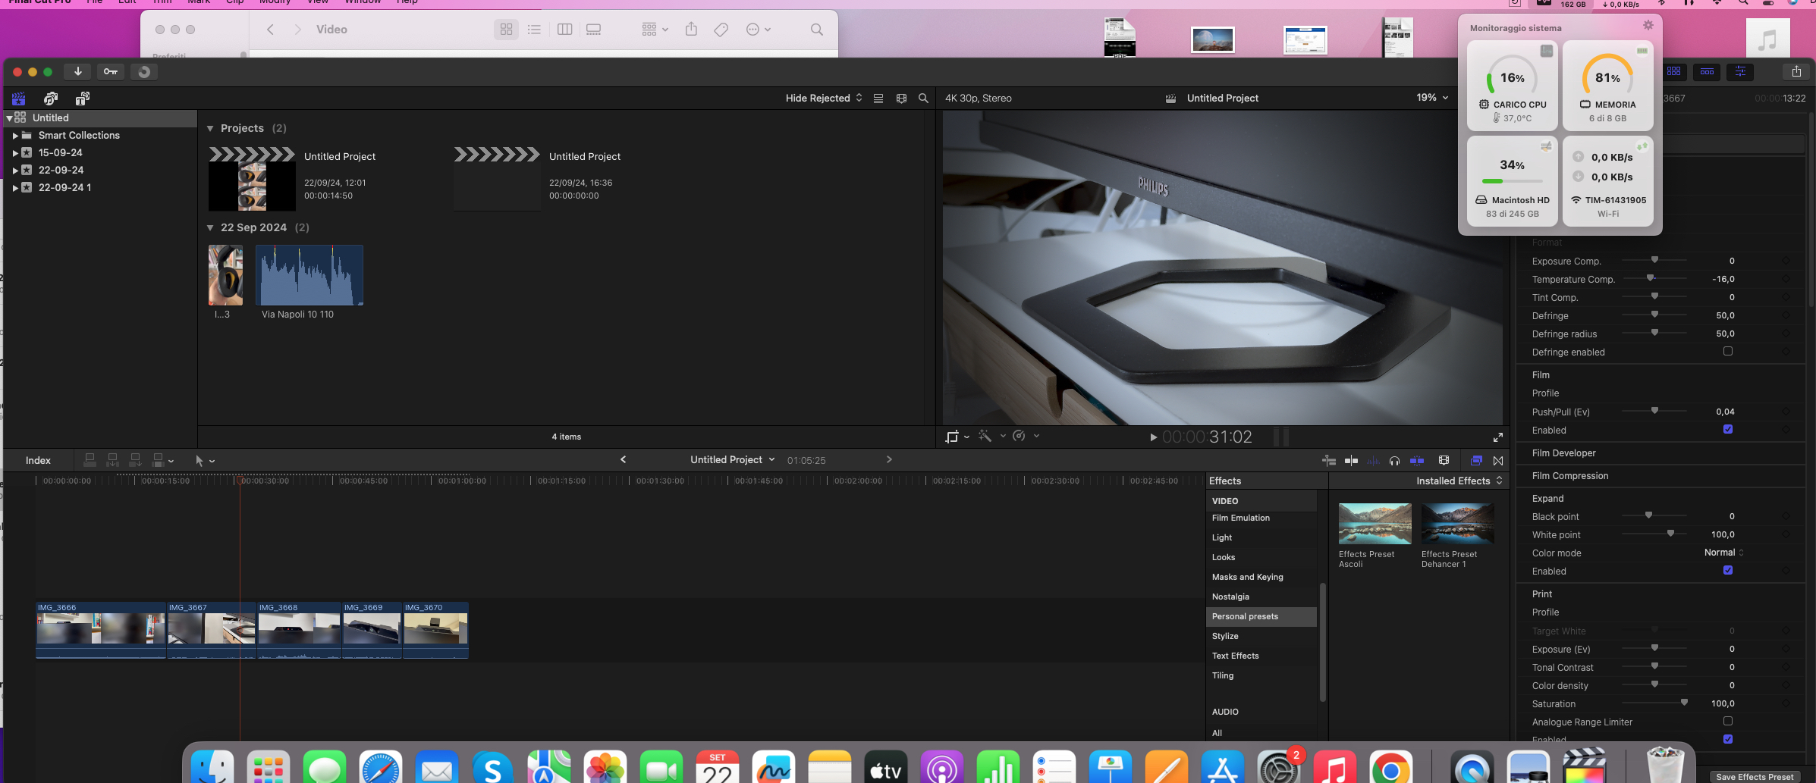1816x783 pixels.
Task: Click the Index button
Action: tap(38, 461)
